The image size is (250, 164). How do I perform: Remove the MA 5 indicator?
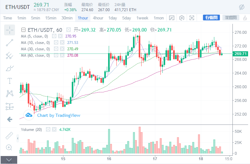[x=60, y=36]
